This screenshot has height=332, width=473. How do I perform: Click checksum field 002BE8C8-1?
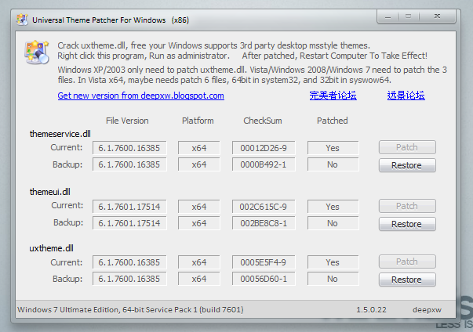click(x=264, y=223)
